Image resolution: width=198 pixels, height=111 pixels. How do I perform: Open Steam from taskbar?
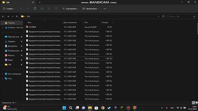[109, 108]
